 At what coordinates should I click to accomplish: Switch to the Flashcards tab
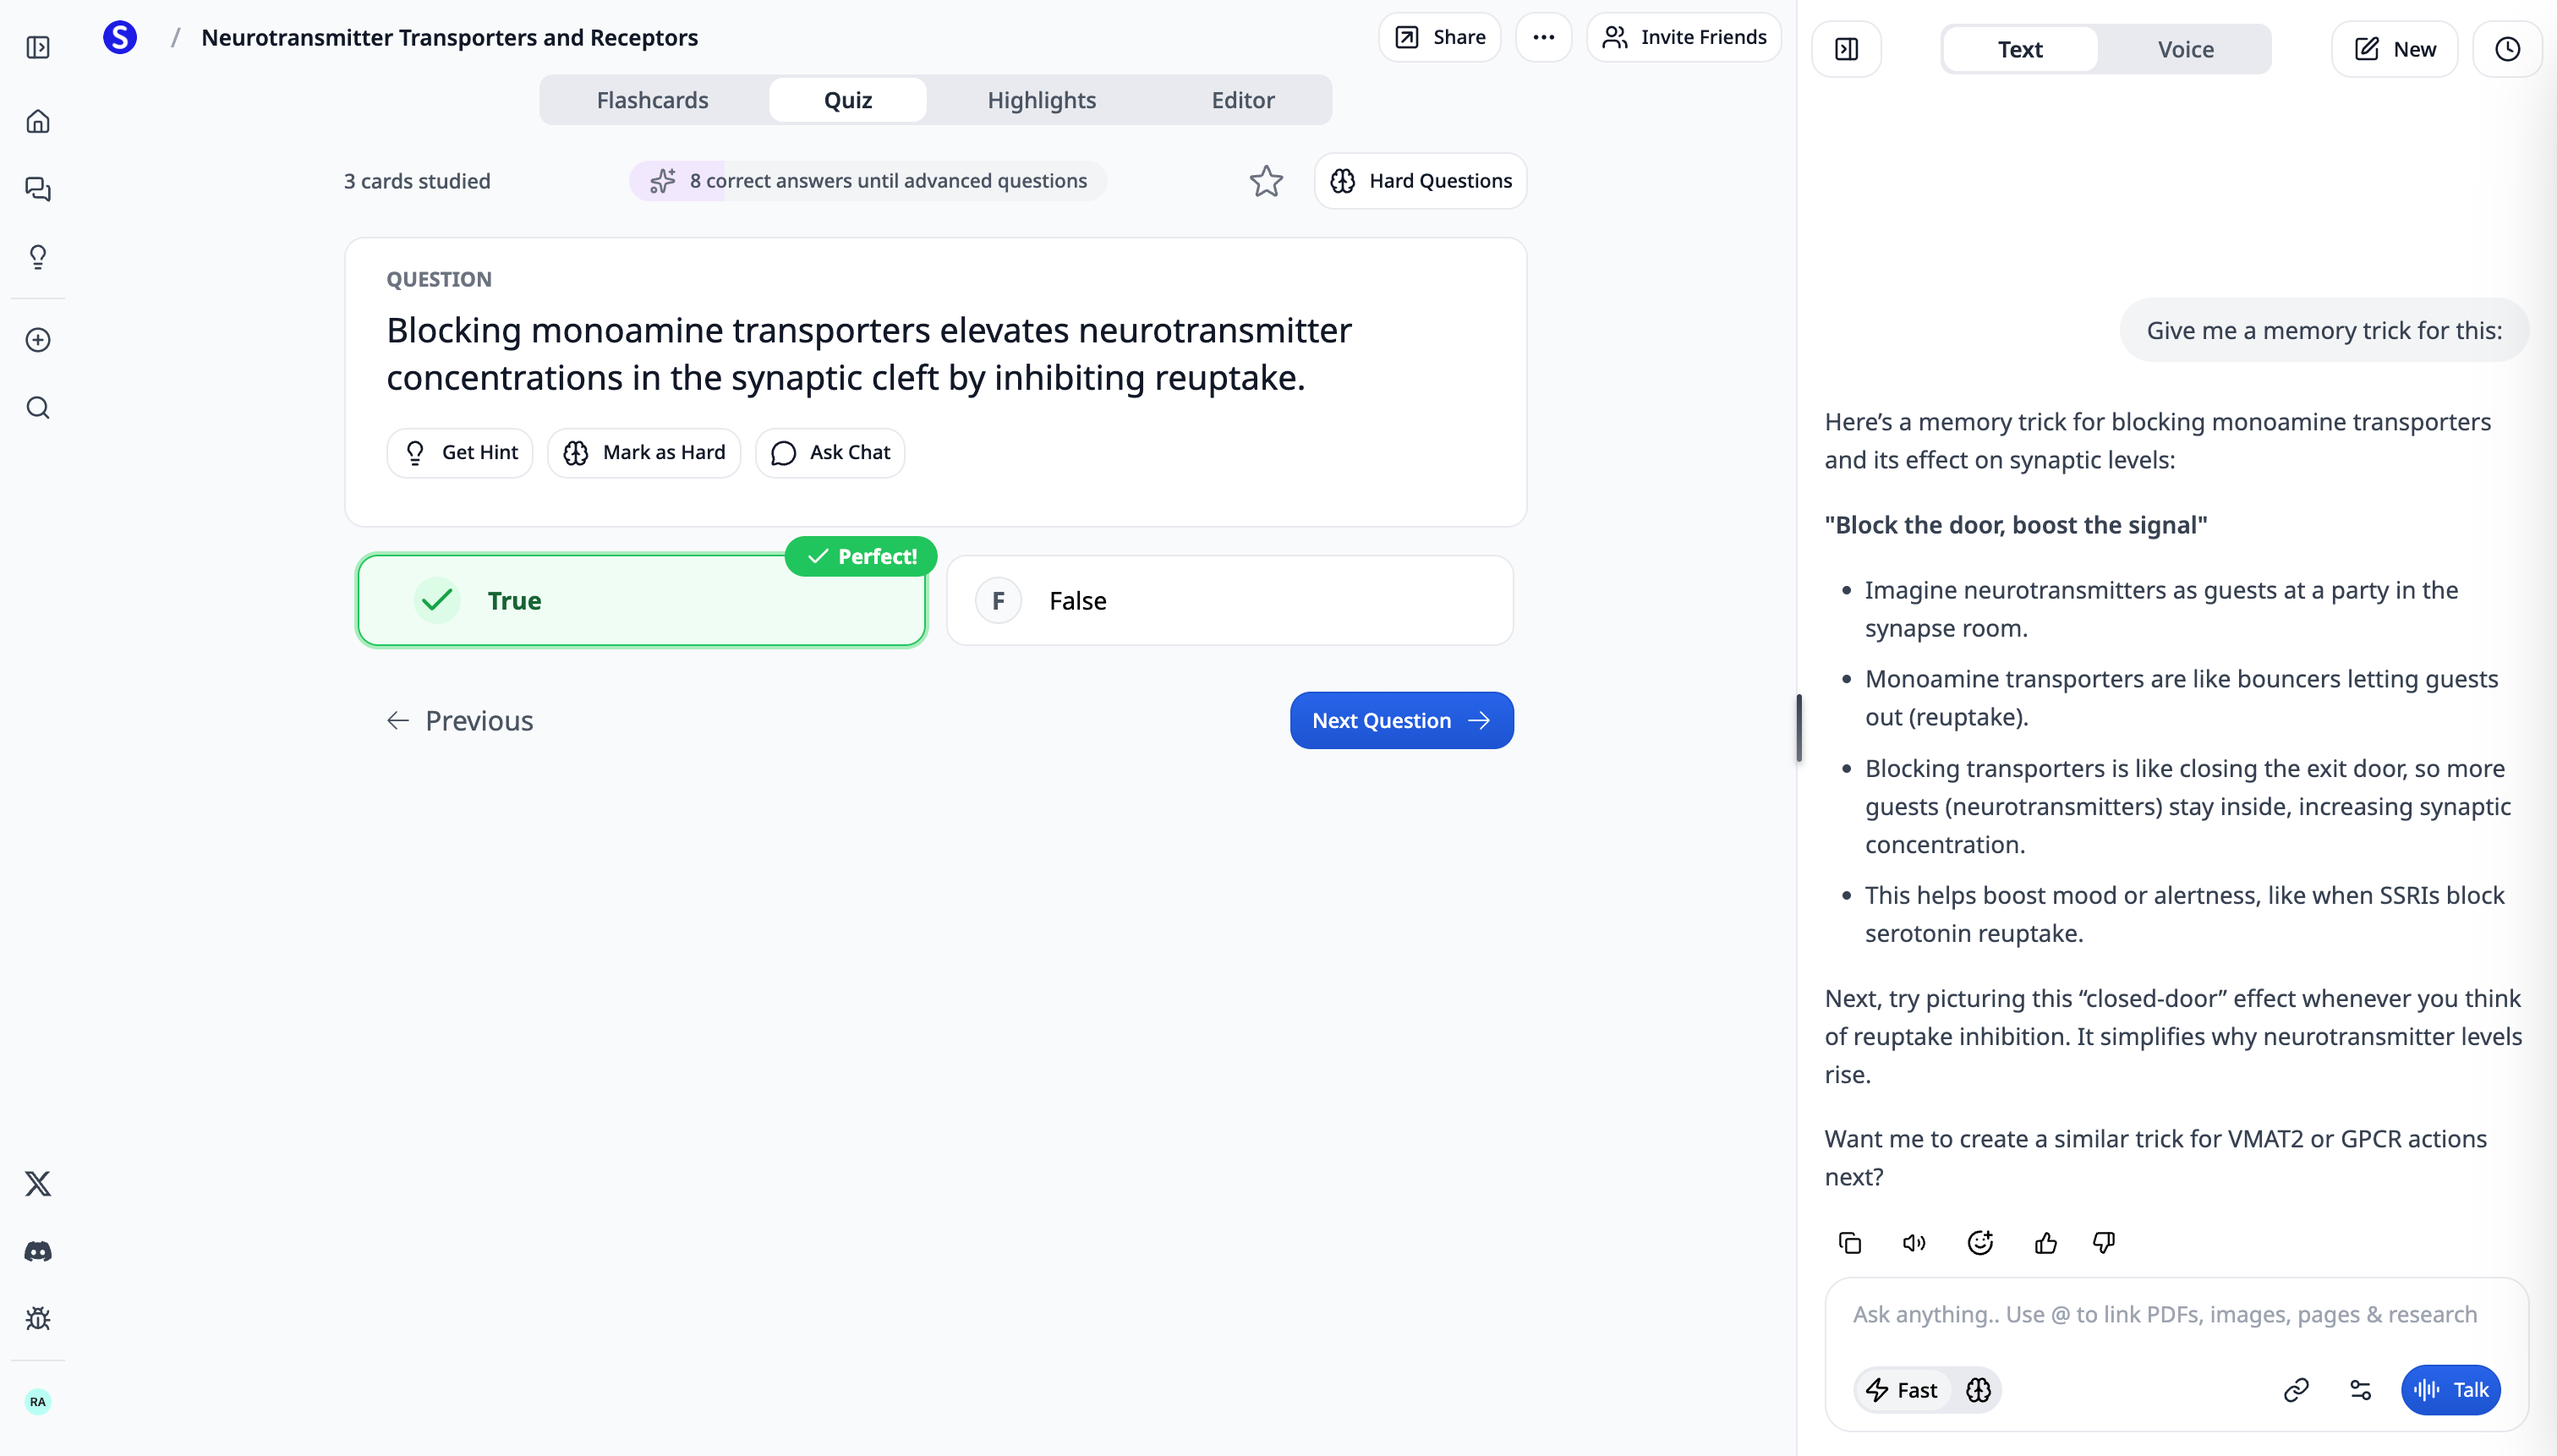[x=652, y=99]
